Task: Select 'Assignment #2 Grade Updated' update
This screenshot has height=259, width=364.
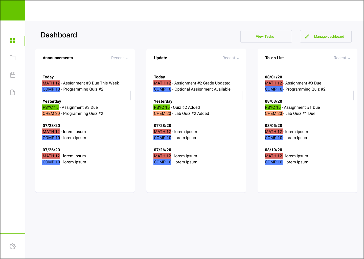Action: (x=192, y=83)
